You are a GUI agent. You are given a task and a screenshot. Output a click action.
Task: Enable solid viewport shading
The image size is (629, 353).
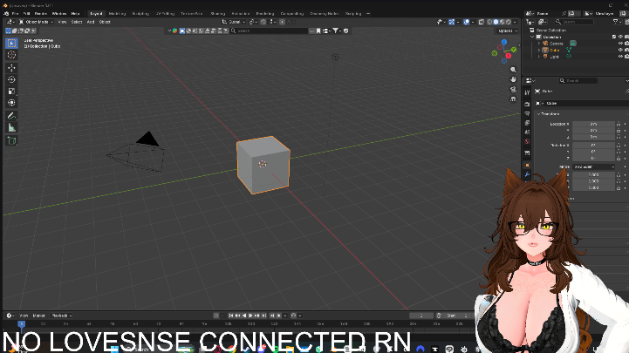coord(496,22)
